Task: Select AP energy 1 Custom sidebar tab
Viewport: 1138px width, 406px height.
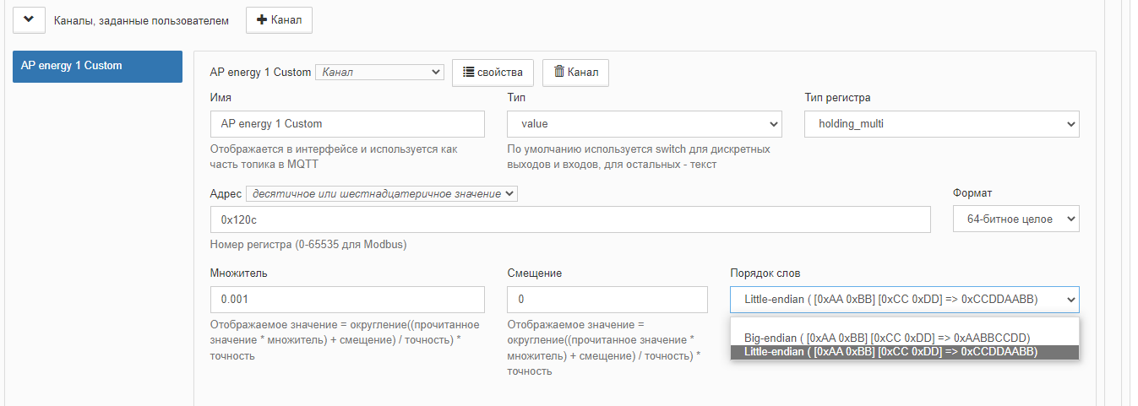Action: [x=97, y=66]
